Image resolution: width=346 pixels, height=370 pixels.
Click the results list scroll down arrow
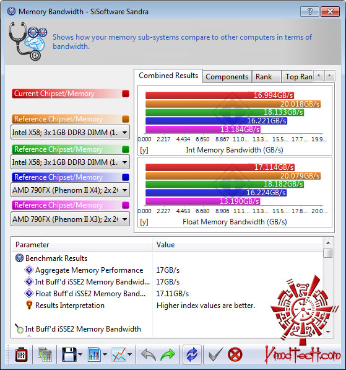click(328, 332)
